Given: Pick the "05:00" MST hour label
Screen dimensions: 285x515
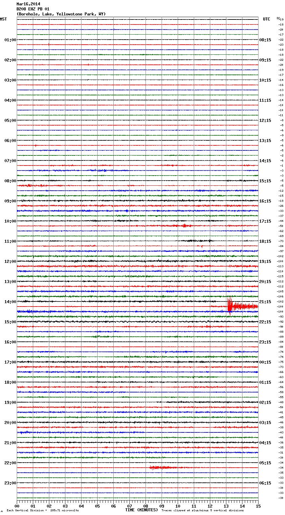Looking at the screenshot, I should pyautogui.click(x=10, y=121).
